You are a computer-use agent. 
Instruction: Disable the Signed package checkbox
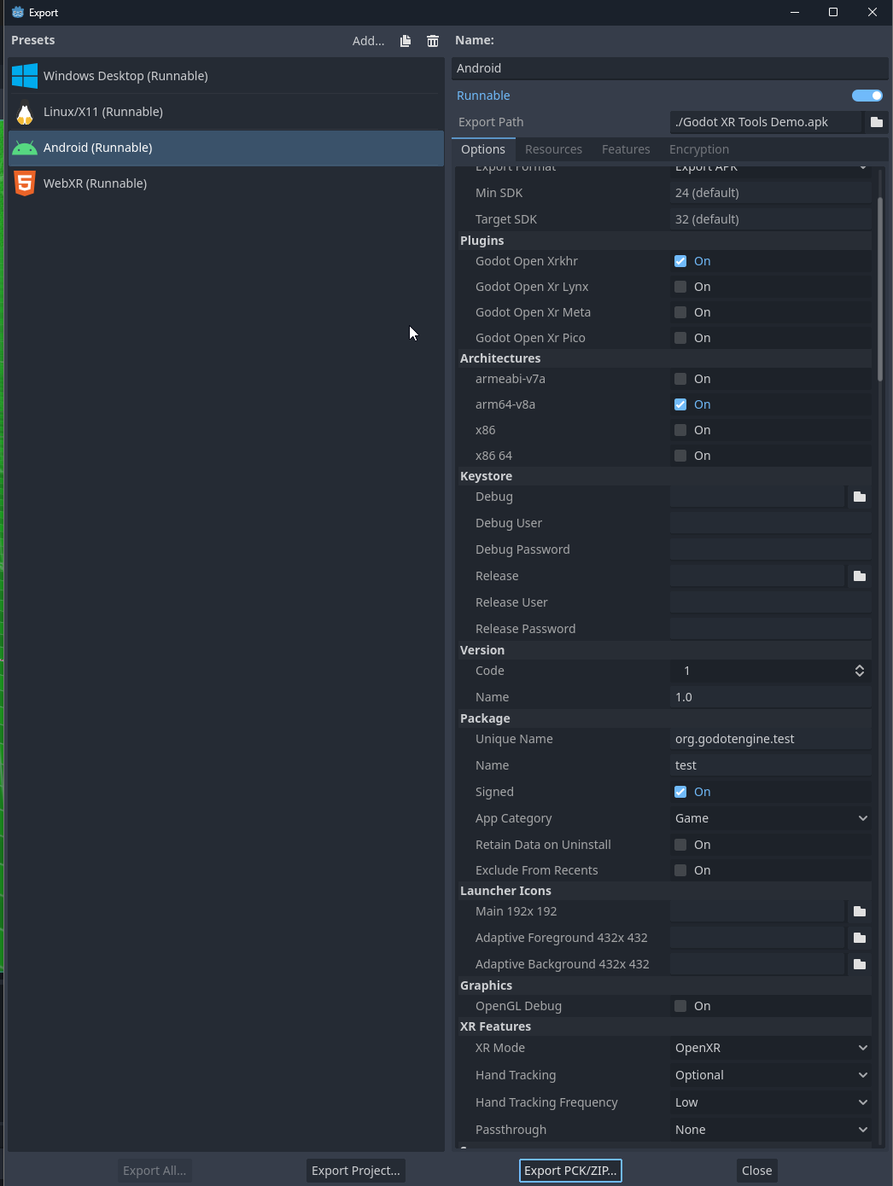pyautogui.click(x=680, y=792)
